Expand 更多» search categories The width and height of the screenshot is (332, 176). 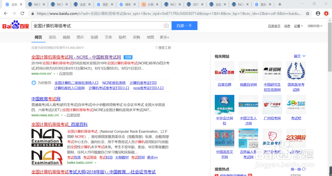click(x=164, y=37)
